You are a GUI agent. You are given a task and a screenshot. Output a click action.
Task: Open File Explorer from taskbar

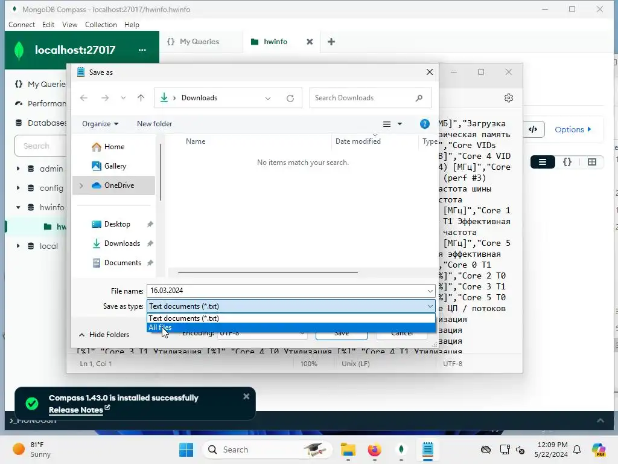click(x=348, y=449)
